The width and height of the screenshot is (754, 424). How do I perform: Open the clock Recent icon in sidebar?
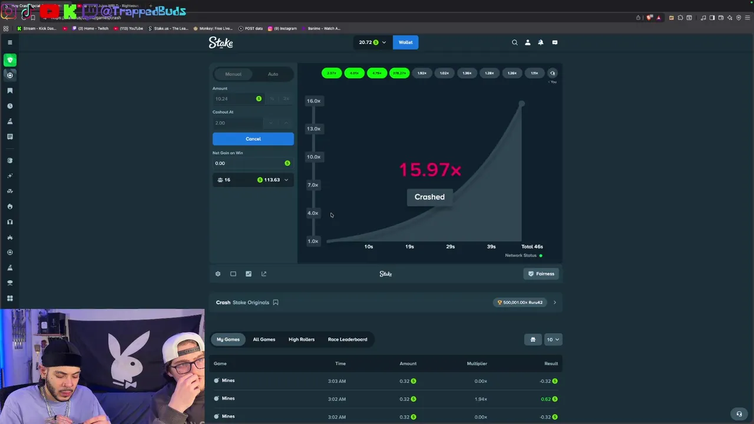(x=10, y=106)
